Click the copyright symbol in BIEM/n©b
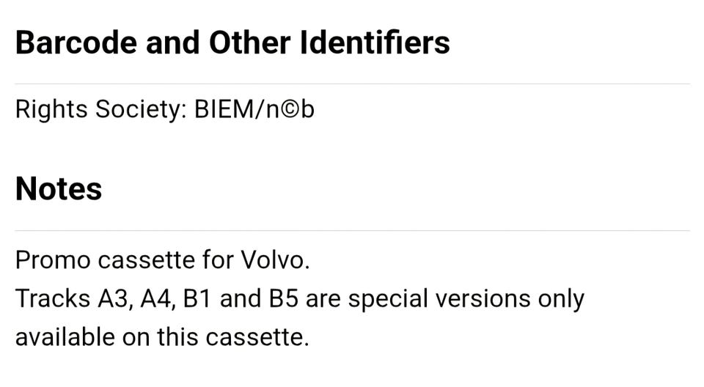704x387 pixels. pos(291,111)
